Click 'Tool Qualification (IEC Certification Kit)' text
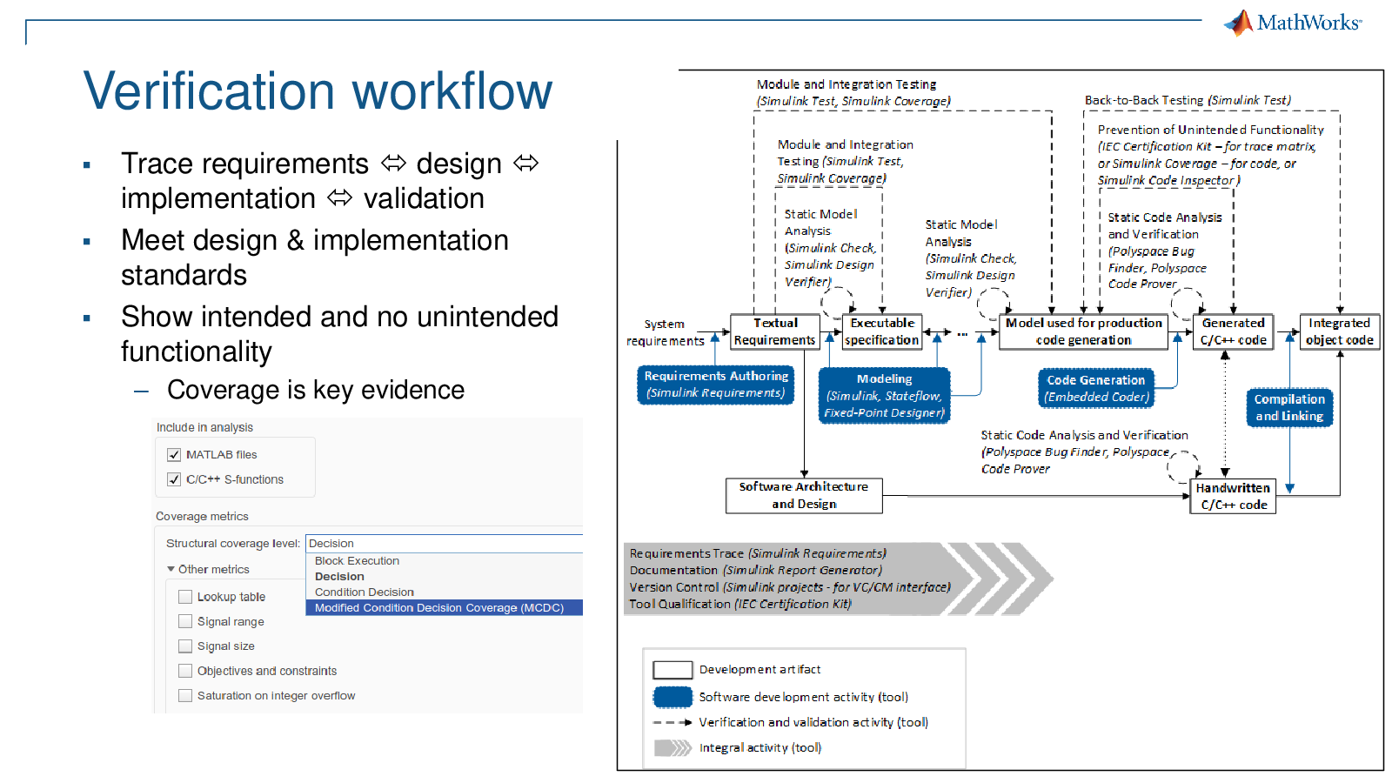The height and width of the screenshot is (783, 1392). [x=740, y=604]
